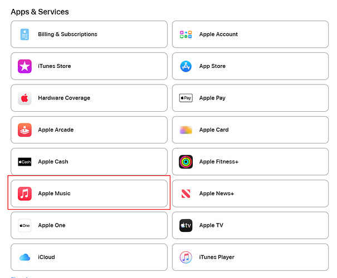Screen dimensions: 337x278
Task: Click the Apple Arcade joystick icon
Action: tap(25, 130)
